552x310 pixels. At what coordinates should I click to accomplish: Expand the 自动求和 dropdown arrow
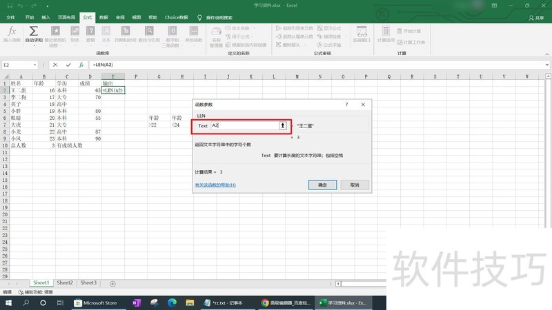(34, 45)
